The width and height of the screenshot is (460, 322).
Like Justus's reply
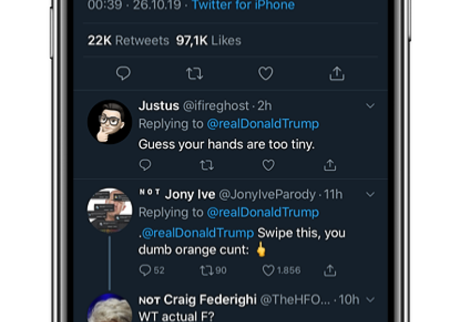tap(269, 166)
